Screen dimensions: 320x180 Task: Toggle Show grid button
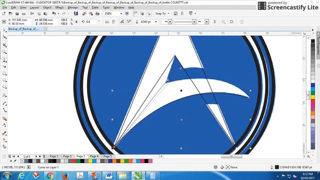142,13
